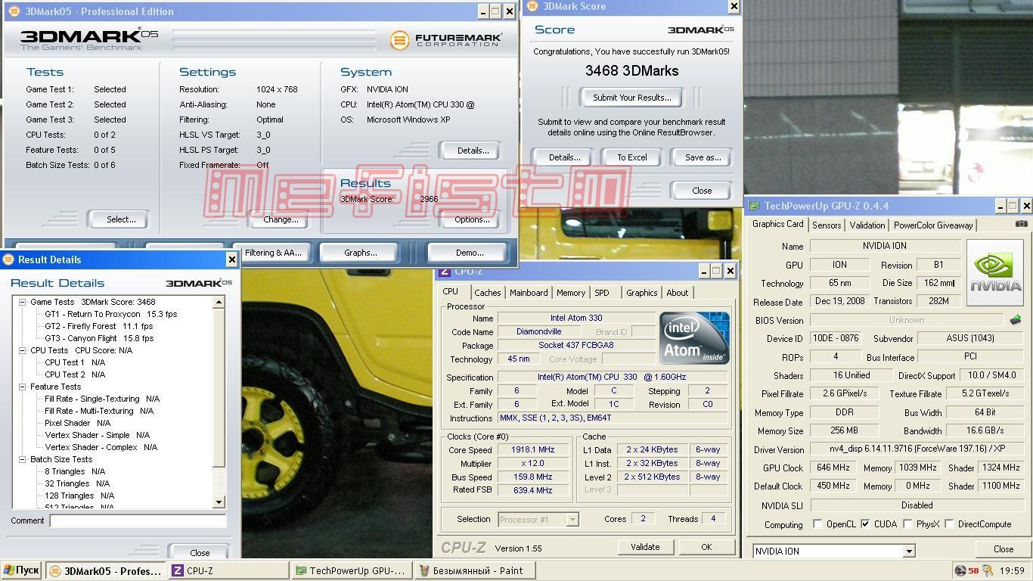This screenshot has height=581, width=1033.
Task: Open Graphs... in 3DMark05
Action: 360,253
